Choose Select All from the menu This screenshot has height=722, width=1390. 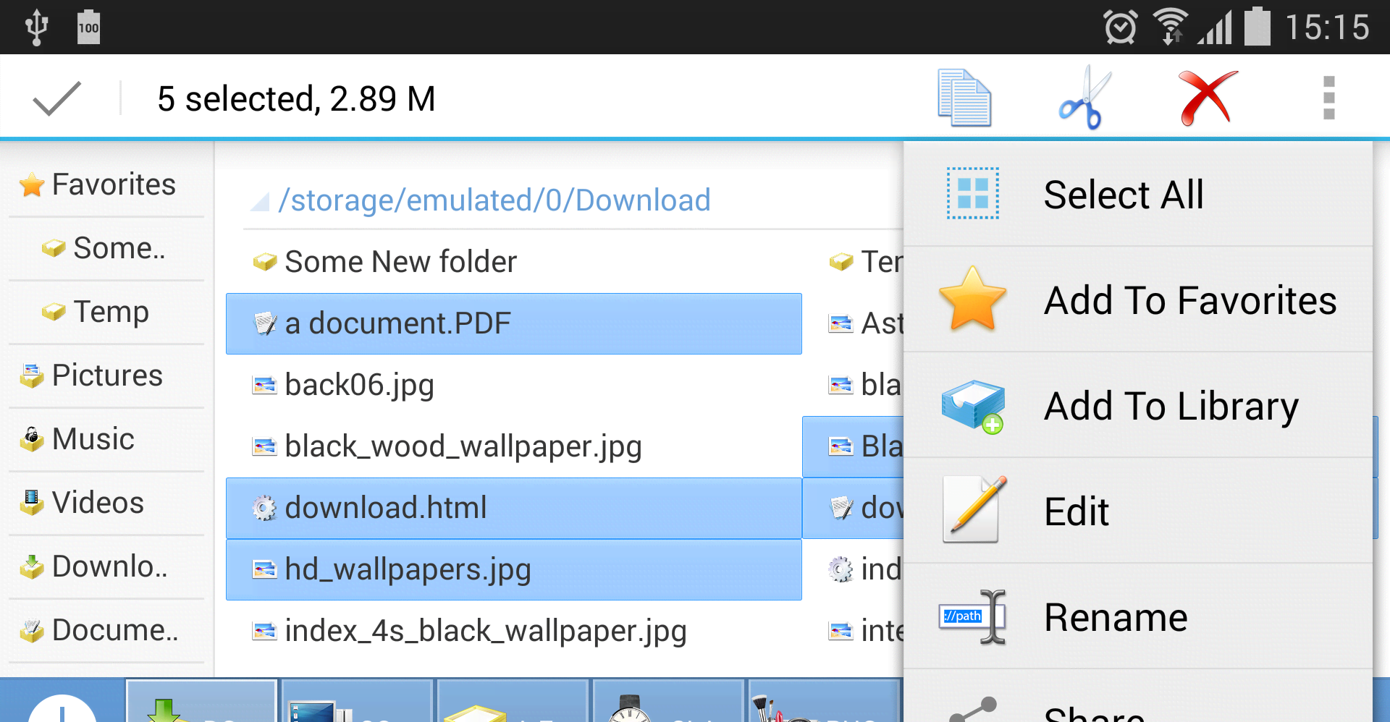(1138, 195)
